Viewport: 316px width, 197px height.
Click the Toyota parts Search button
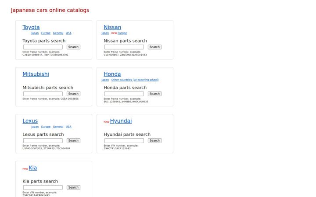[73, 47]
